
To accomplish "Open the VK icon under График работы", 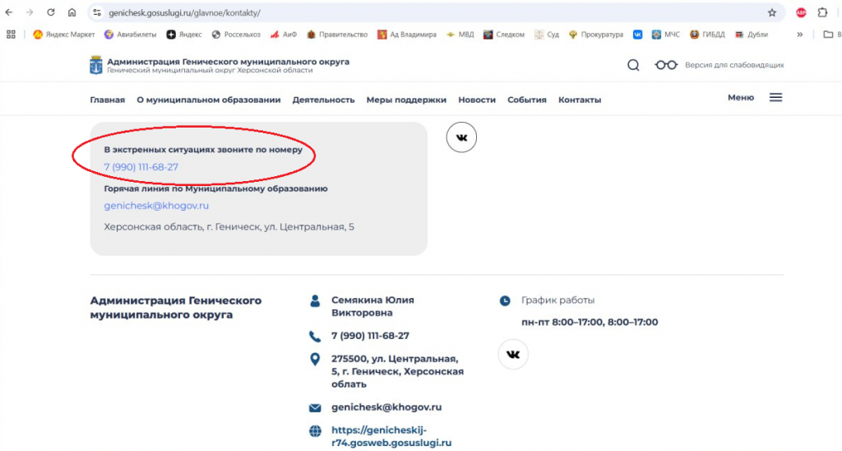I will 513,354.
